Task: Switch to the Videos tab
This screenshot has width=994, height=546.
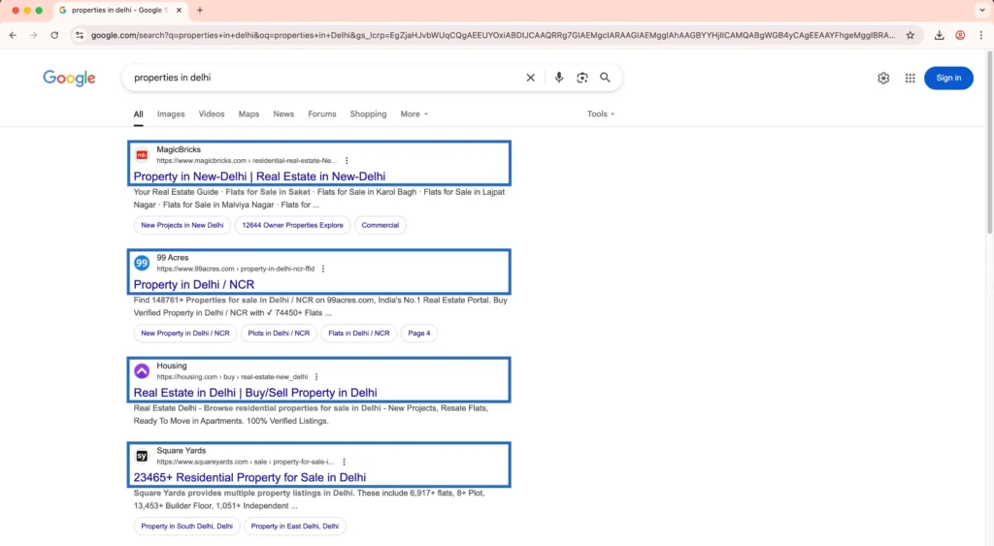Action: pos(212,114)
